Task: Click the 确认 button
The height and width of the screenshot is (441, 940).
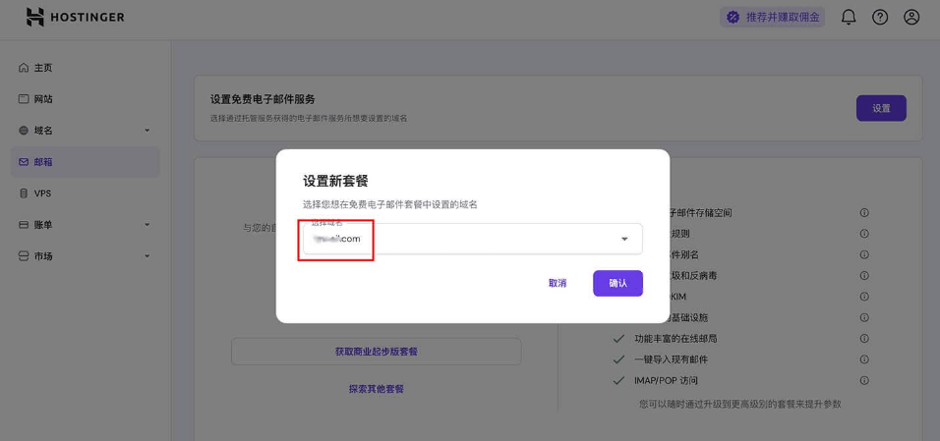Action: (x=617, y=283)
